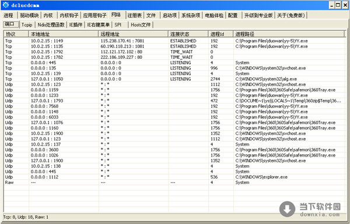Sort by the 进程Id column header
The height and width of the screenshot is (224, 350).
[x=220, y=34]
